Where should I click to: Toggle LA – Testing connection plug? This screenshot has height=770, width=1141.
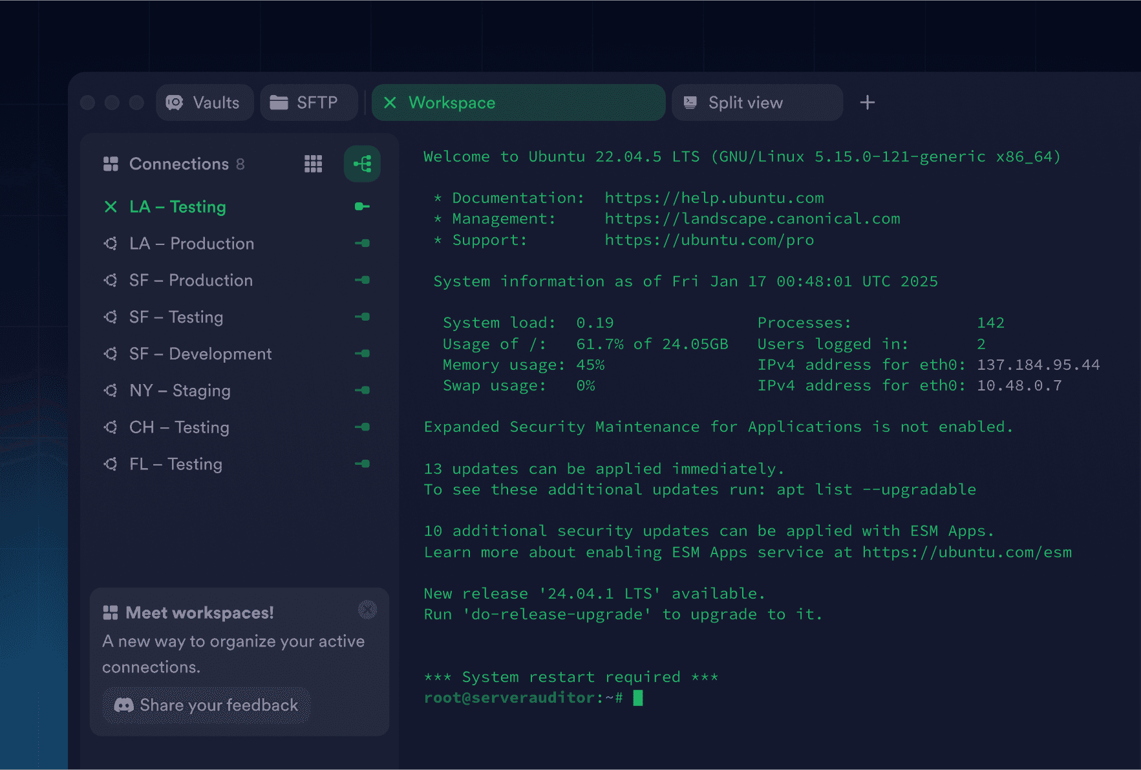[x=362, y=207]
